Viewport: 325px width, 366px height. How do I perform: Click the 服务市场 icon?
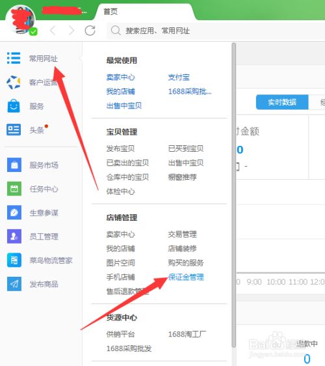(14, 165)
